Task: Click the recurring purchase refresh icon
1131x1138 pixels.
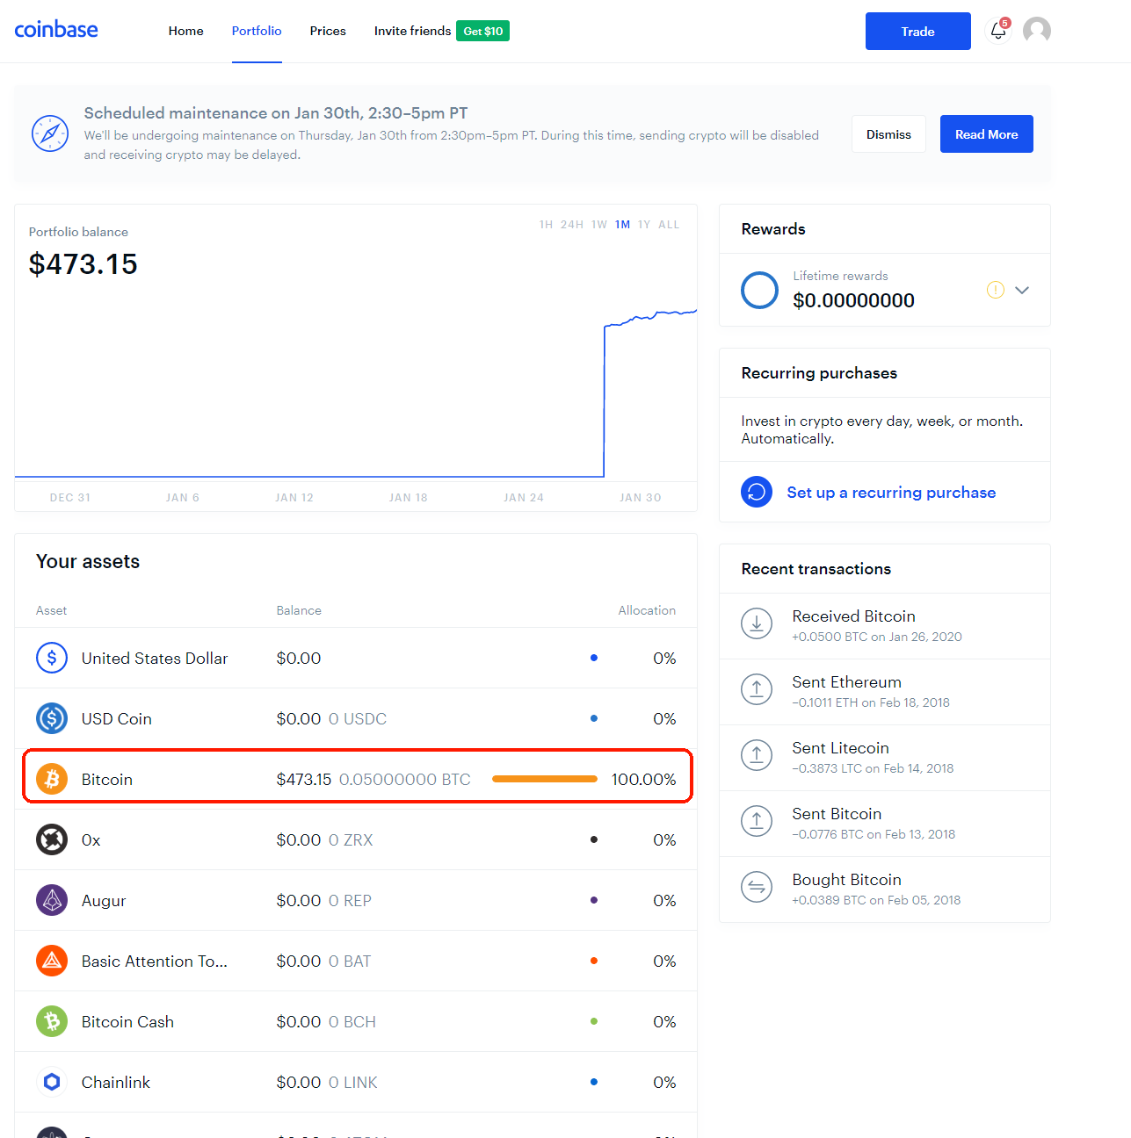Action: (x=757, y=492)
